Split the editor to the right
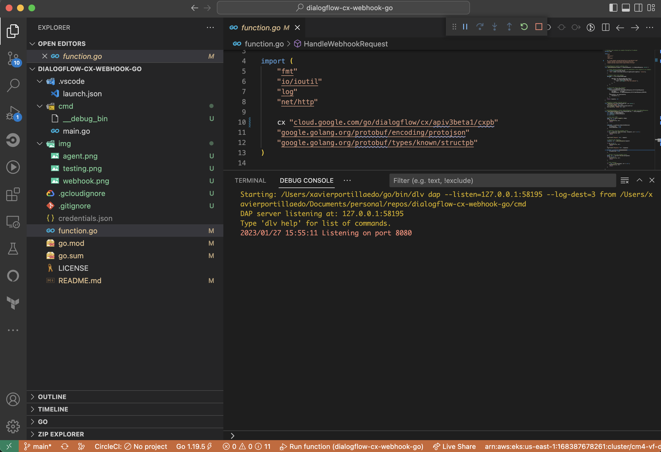661x452 pixels. [605, 27]
